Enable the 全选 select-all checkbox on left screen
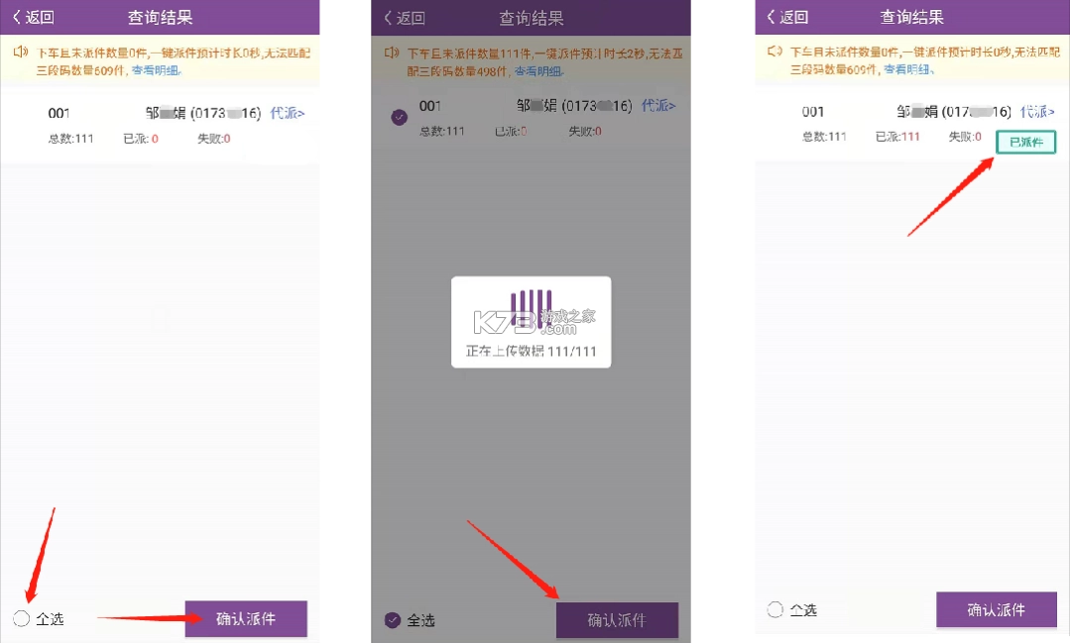Screen dimensions: 1071x644 21,618
